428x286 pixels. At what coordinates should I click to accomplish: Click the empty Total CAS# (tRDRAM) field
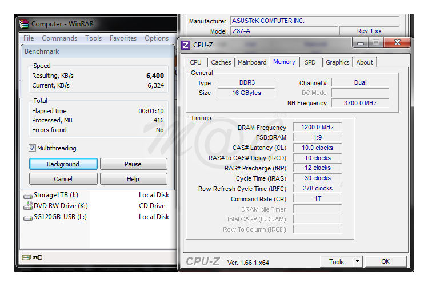point(318,219)
